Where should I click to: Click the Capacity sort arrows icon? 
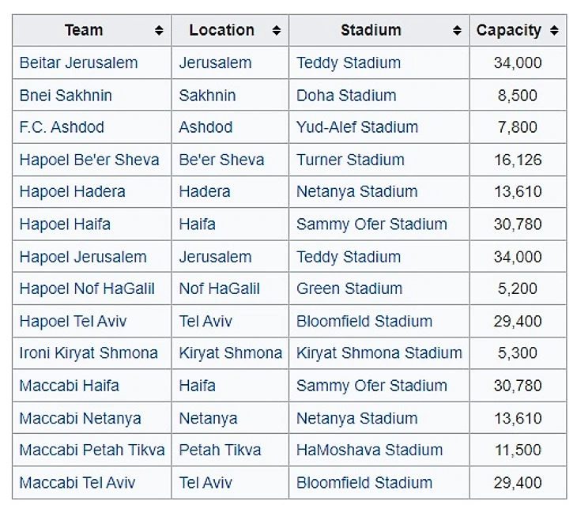point(553,31)
